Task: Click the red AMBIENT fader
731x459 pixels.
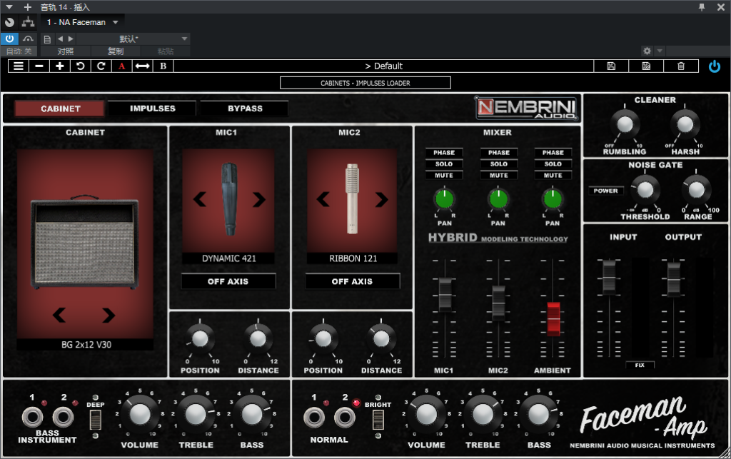Action: tap(553, 319)
